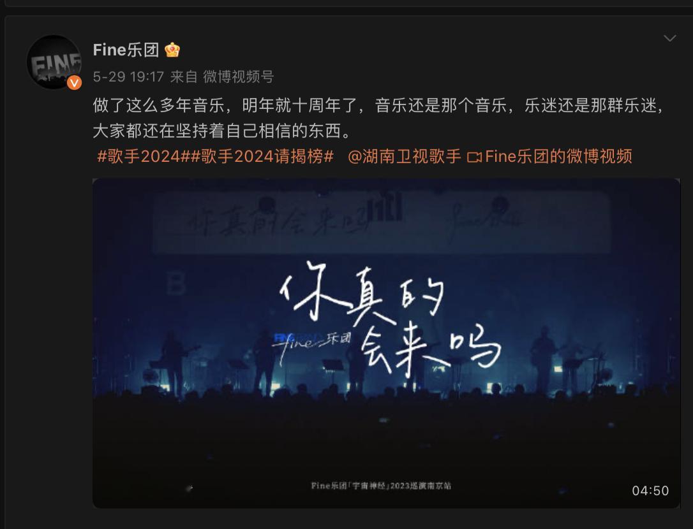Click the 宇宙神经 2023巡演南京站 caption

coord(381,486)
